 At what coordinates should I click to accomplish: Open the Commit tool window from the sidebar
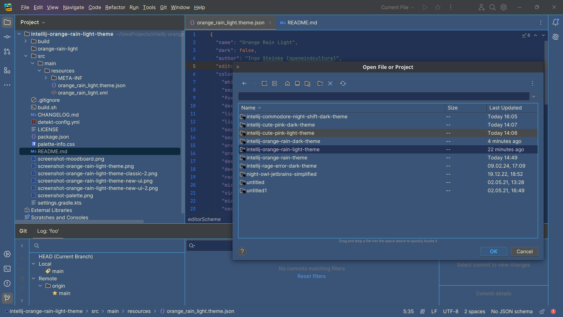click(7, 37)
